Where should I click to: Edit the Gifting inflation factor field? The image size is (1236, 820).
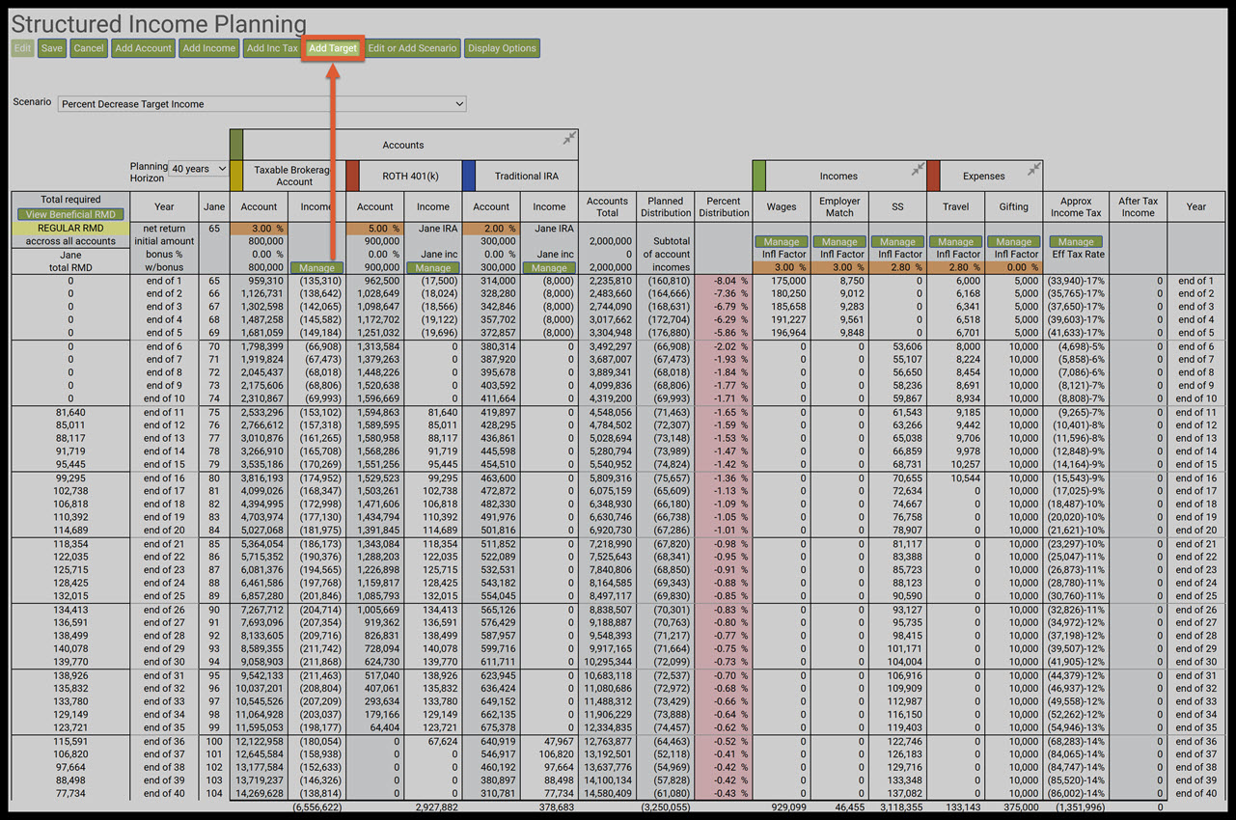pyautogui.click(x=1013, y=267)
